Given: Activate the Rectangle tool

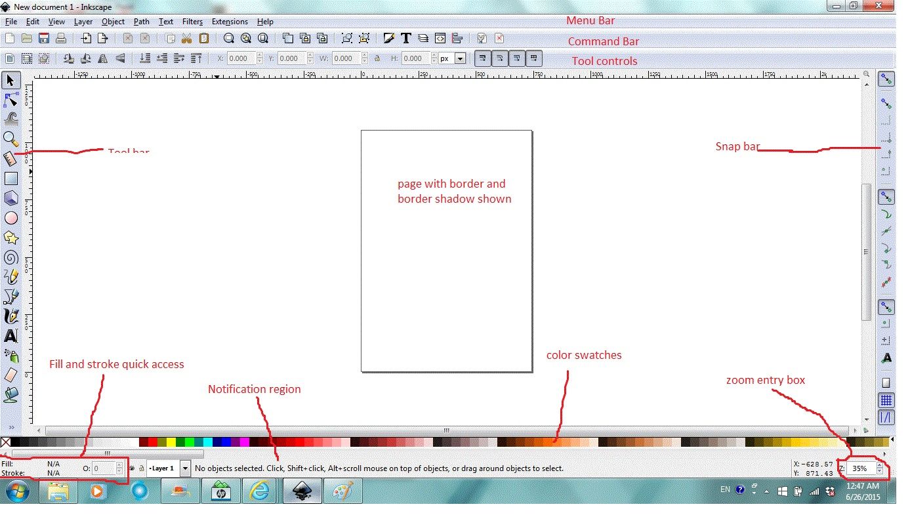Looking at the screenshot, I should click(11, 178).
